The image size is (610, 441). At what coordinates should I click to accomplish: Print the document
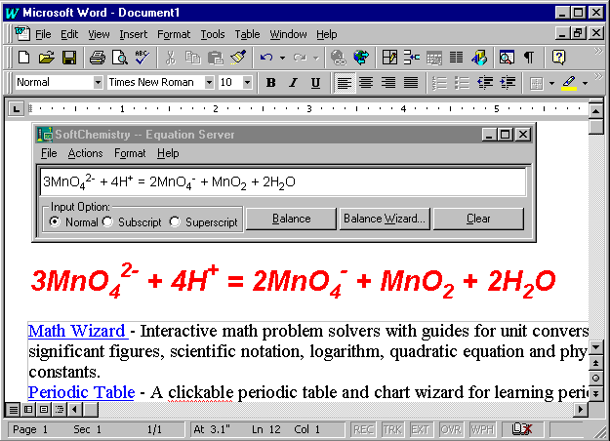pos(98,58)
